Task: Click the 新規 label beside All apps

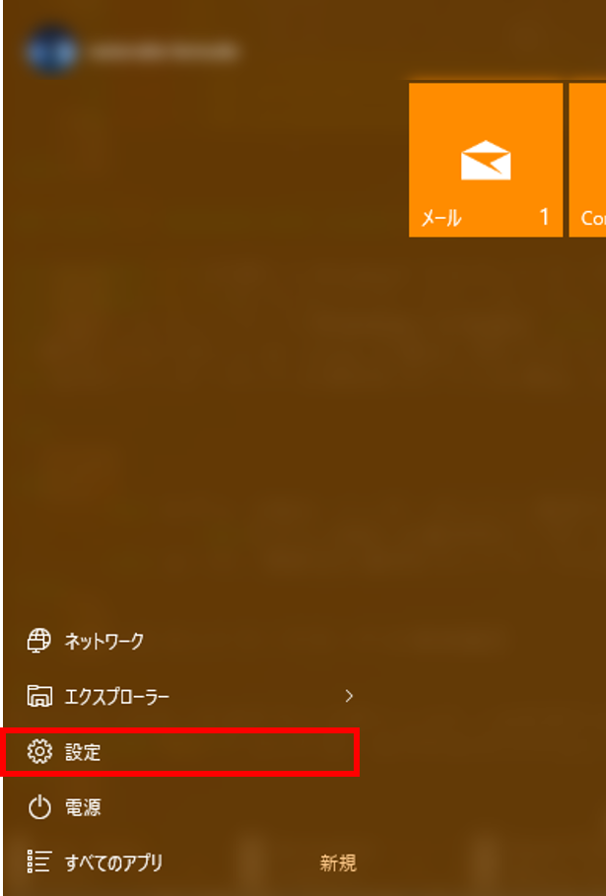Action: [338, 862]
